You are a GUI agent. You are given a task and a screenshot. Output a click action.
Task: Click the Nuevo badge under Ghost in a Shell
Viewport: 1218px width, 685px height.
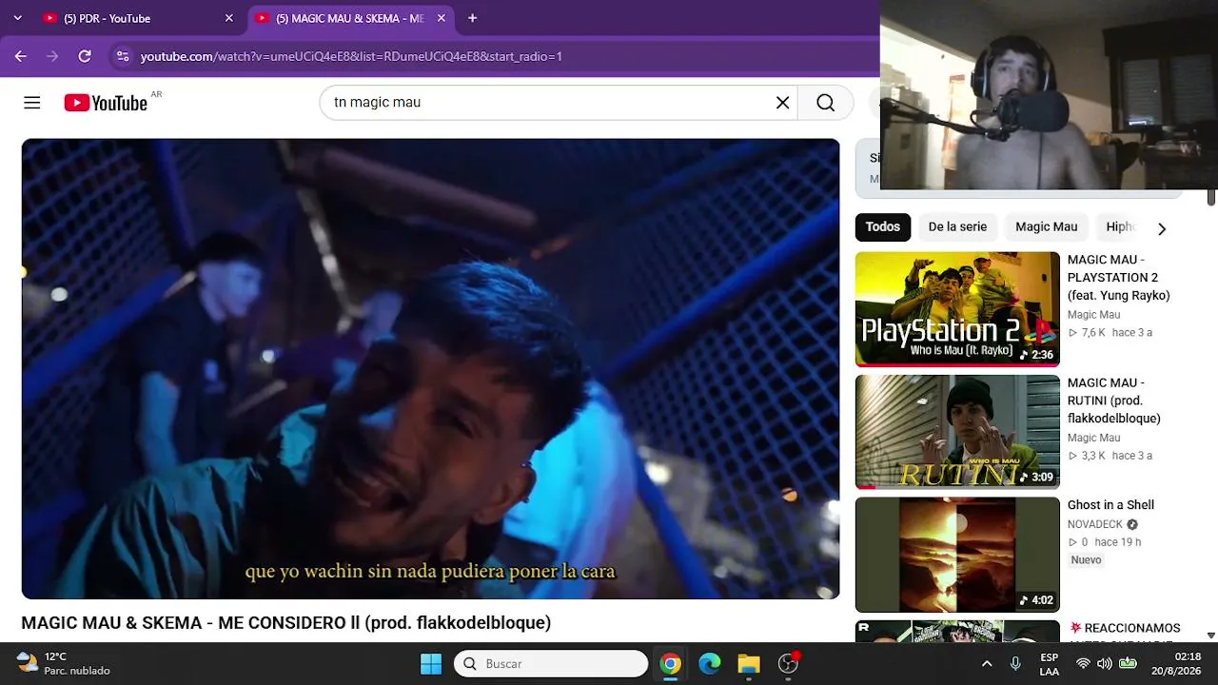pos(1086,560)
